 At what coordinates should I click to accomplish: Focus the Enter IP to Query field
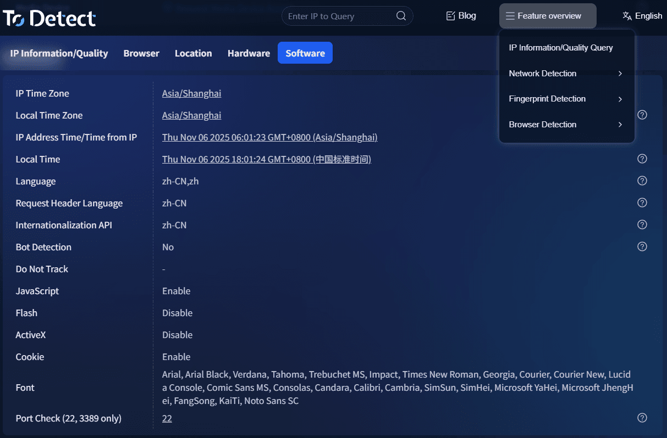(x=338, y=16)
